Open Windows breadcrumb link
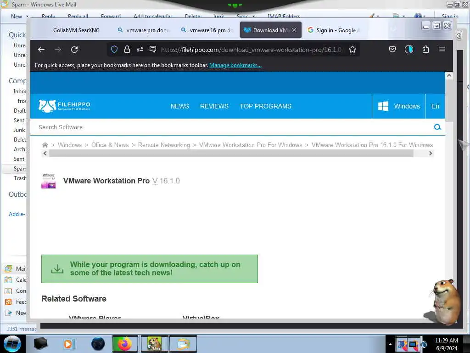The image size is (470, 353). coord(70,145)
